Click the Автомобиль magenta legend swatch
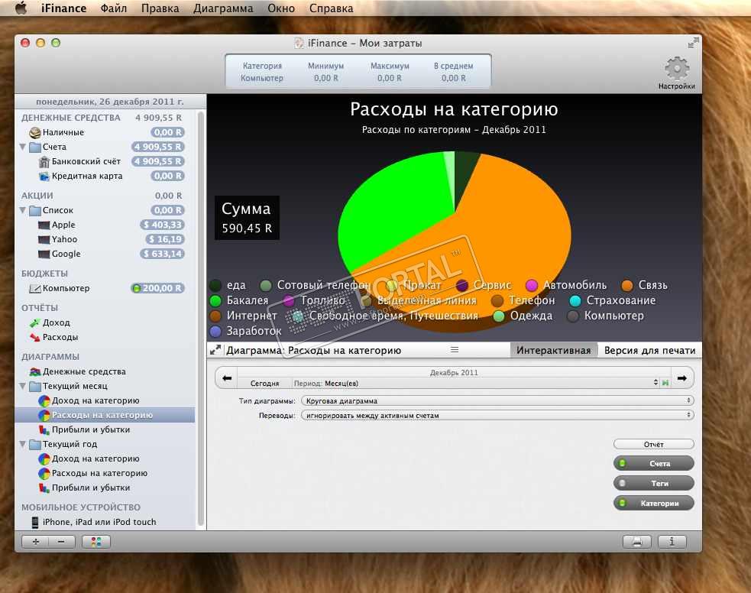751x593 pixels. (532, 286)
